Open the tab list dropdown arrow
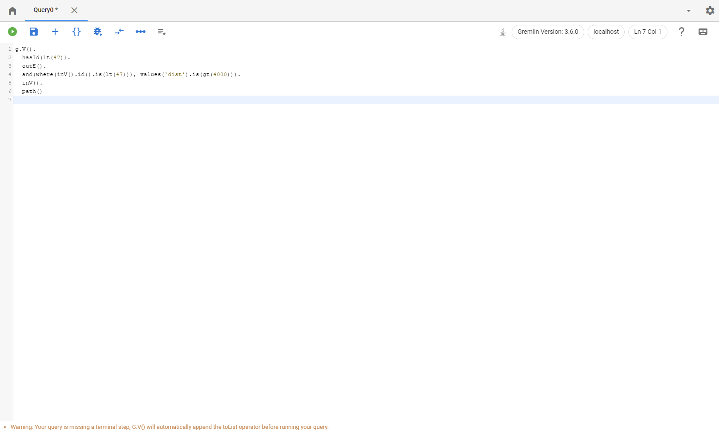Image resolution: width=719 pixels, height=448 pixels. pos(689,11)
